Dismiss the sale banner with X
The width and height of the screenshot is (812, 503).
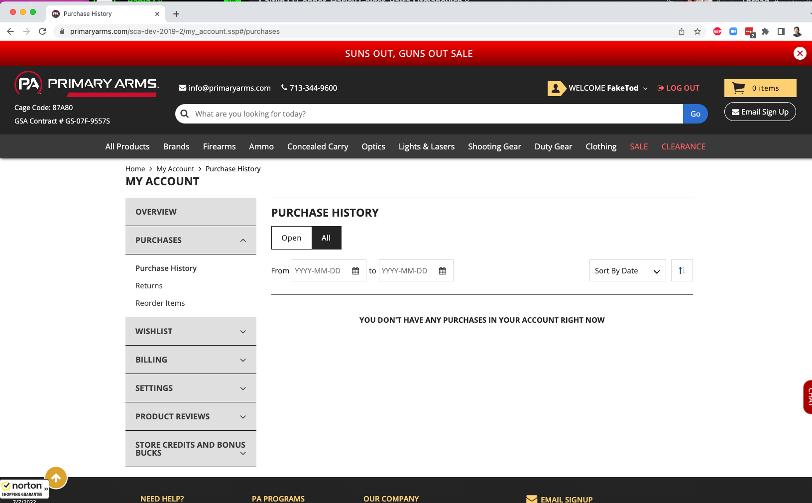(800, 53)
